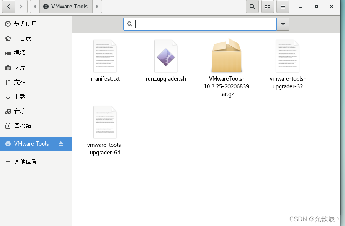Minimize the file manager window
This screenshot has width=345, height=226.
pos(301,7)
